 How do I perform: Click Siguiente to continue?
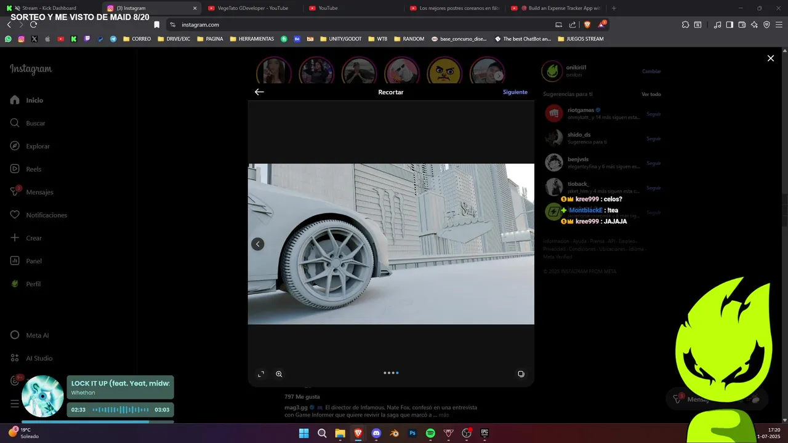click(515, 92)
